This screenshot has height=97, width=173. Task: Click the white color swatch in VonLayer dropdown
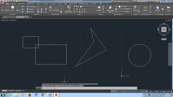tap(119, 6)
